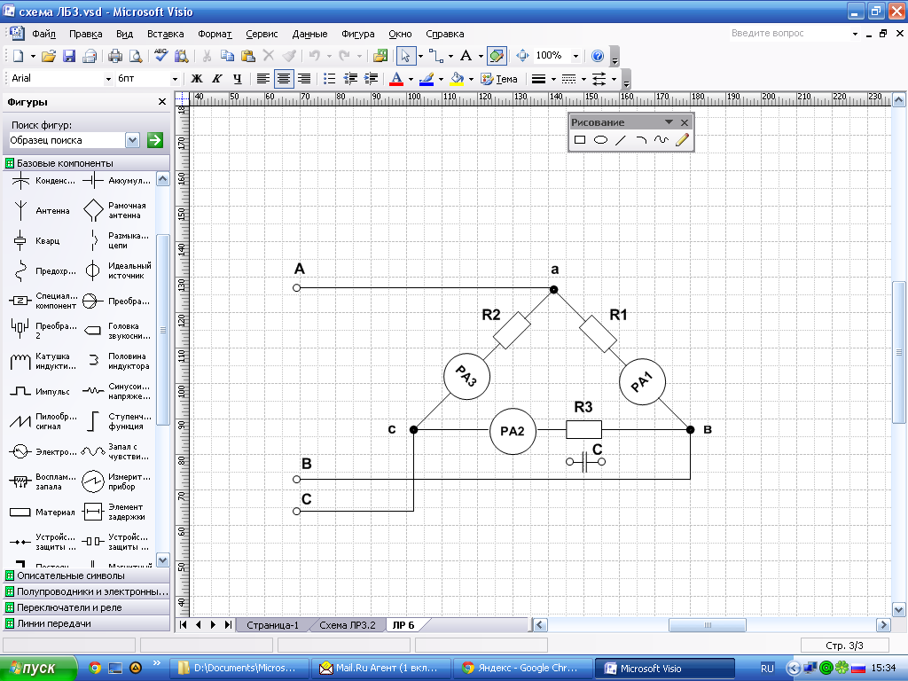
Task: Click the Тема theme button
Action: click(x=499, y=79)
